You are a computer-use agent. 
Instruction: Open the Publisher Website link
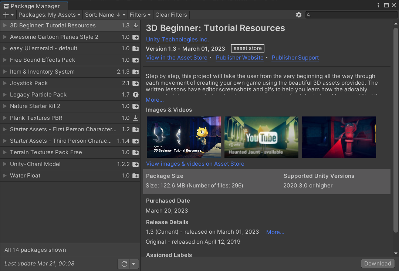240,58
